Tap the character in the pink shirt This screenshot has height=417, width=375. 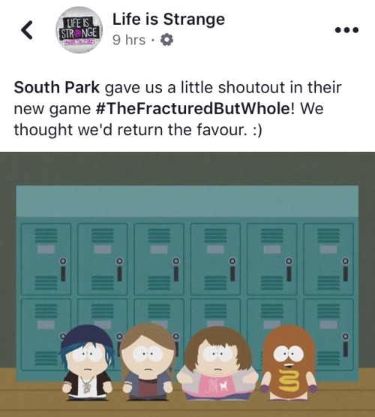tap(217, 364)
